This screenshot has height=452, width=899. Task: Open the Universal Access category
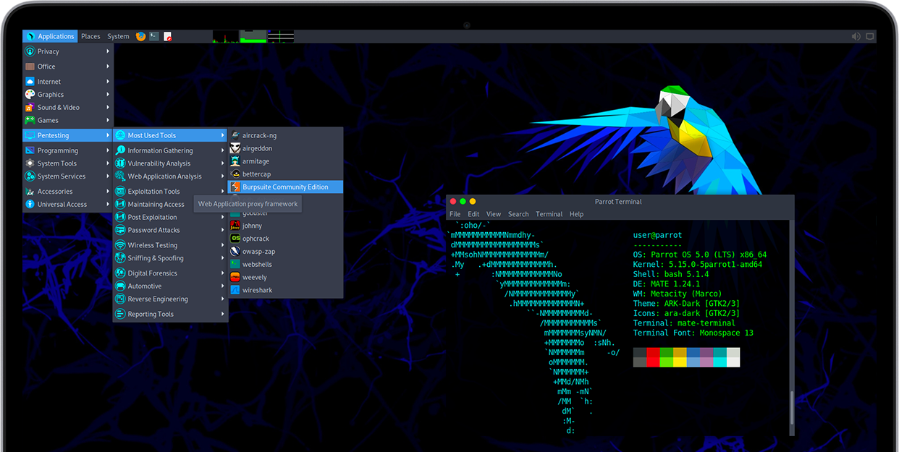pyautogui.click(x=68, y=205)
